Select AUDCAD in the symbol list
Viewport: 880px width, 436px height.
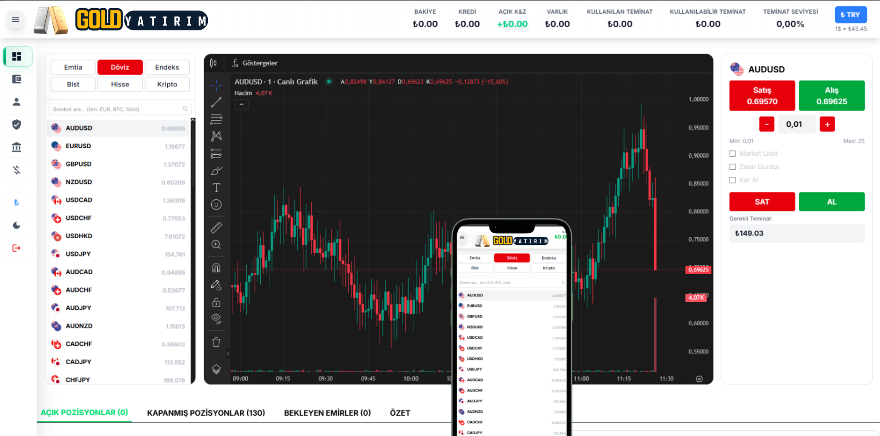[x=118, y=272]
